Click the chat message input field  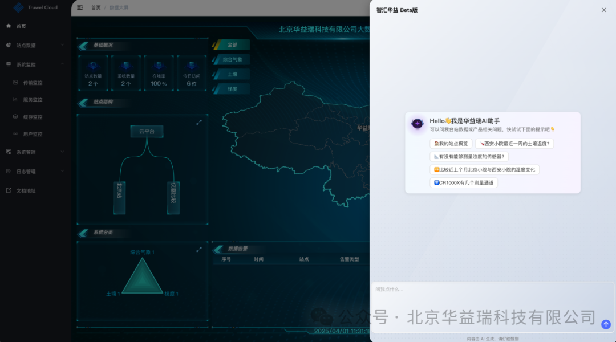[491, 291]
